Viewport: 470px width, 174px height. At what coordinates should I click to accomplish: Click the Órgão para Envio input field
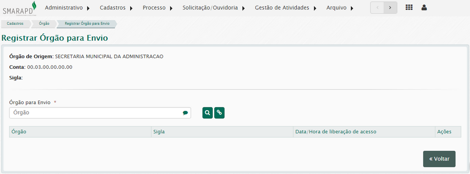tap(96, 113)
